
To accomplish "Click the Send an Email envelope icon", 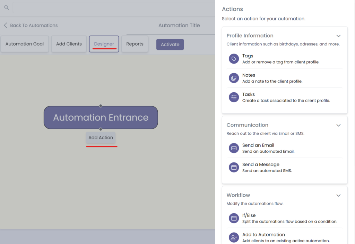I will [234, 148].
